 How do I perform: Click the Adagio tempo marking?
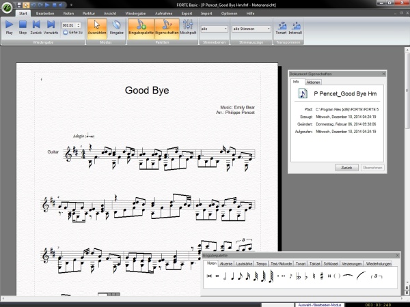point(83,136)
